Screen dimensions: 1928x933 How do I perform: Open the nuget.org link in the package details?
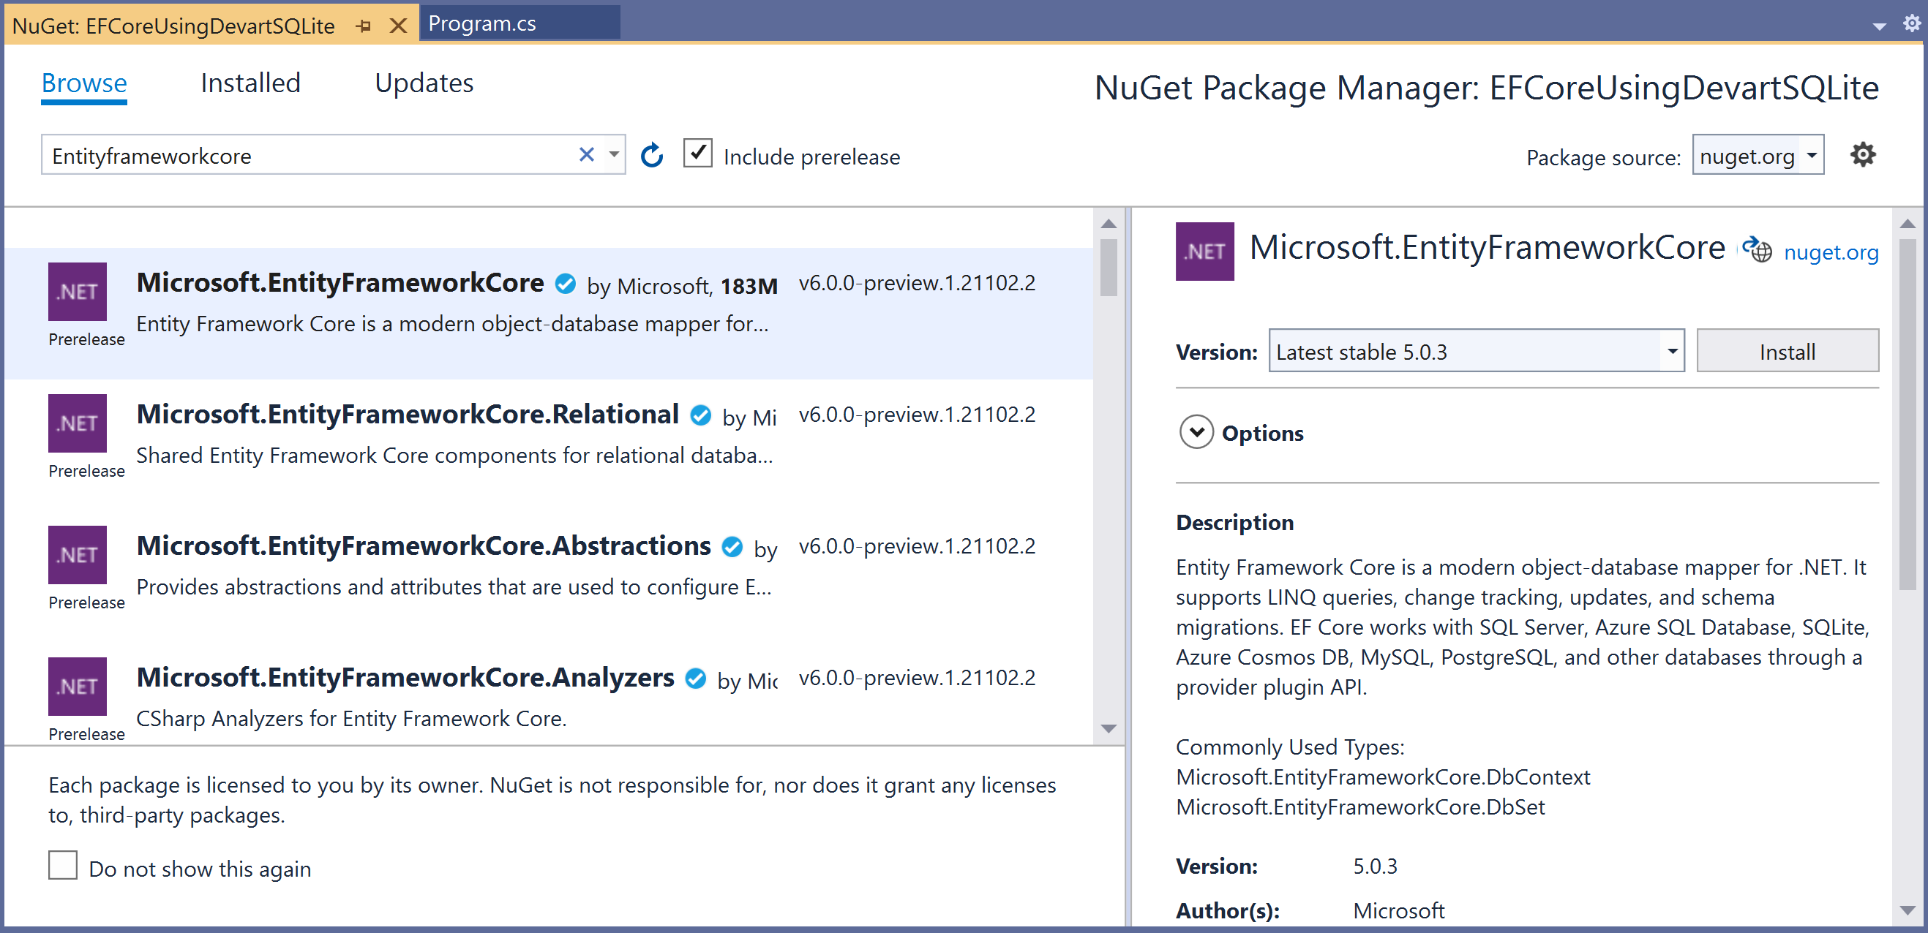(1831, 252)
